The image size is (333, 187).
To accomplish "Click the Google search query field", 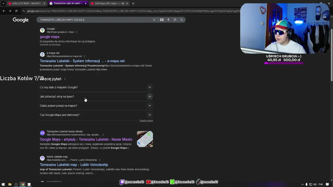I will point(95,20).
